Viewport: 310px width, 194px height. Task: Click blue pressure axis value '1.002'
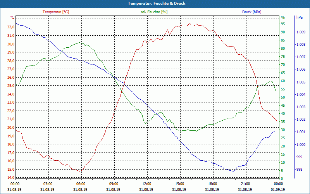coord(301,120)
